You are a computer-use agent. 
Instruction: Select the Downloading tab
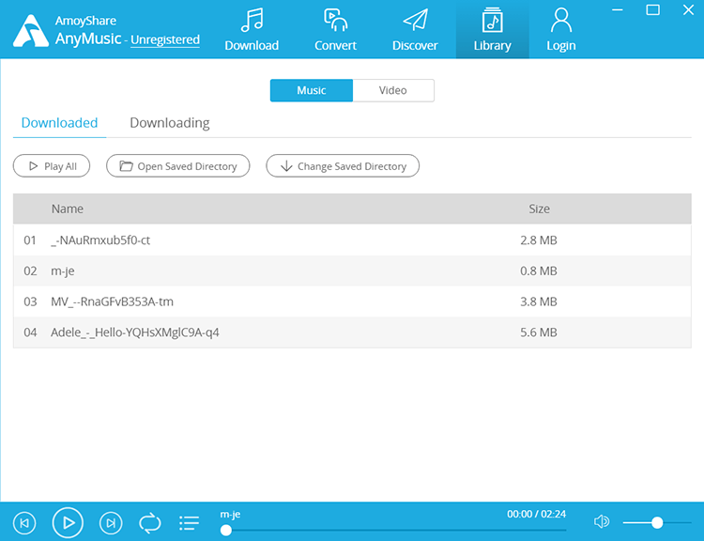point(170,123)
